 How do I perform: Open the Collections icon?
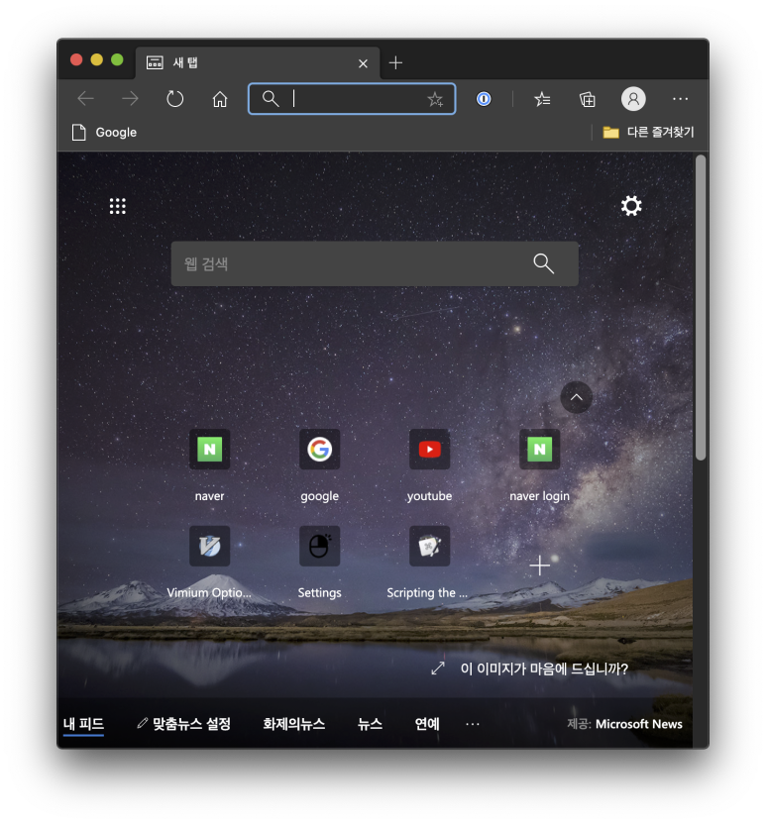coord(588,99)
